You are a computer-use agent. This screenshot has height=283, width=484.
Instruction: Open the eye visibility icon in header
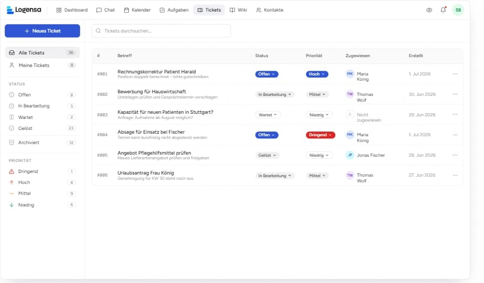429,10
